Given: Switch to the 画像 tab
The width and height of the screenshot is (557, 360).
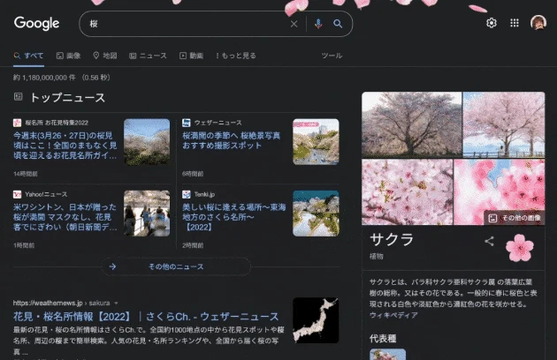Looking at the screenshot, I should pos(69,56).
